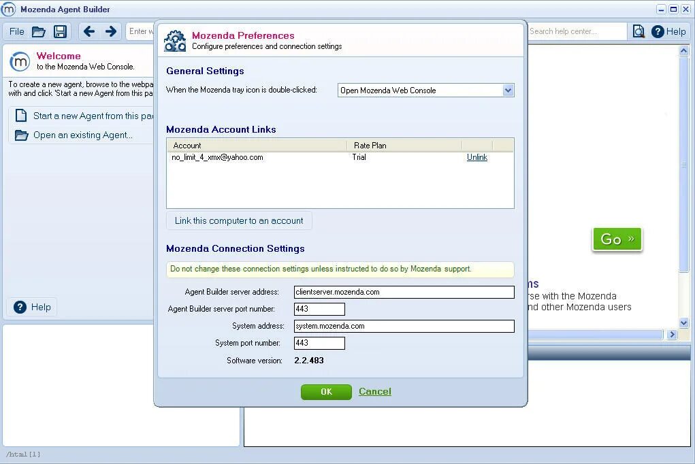Close the Mozenda Agent Builder window
Image resolution: width=695 pixels, height=464 pixels.
685,10
